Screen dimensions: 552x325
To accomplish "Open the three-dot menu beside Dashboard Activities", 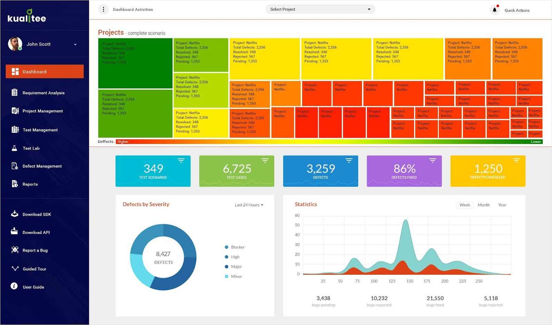I will (x=103, y=9).
